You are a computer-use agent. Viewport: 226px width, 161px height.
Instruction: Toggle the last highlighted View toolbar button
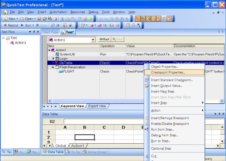pyautogui.click(x=169, y=18)
